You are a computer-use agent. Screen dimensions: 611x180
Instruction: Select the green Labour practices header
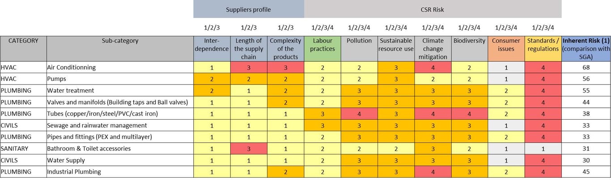pyautogui.click(x=322, y=48)
